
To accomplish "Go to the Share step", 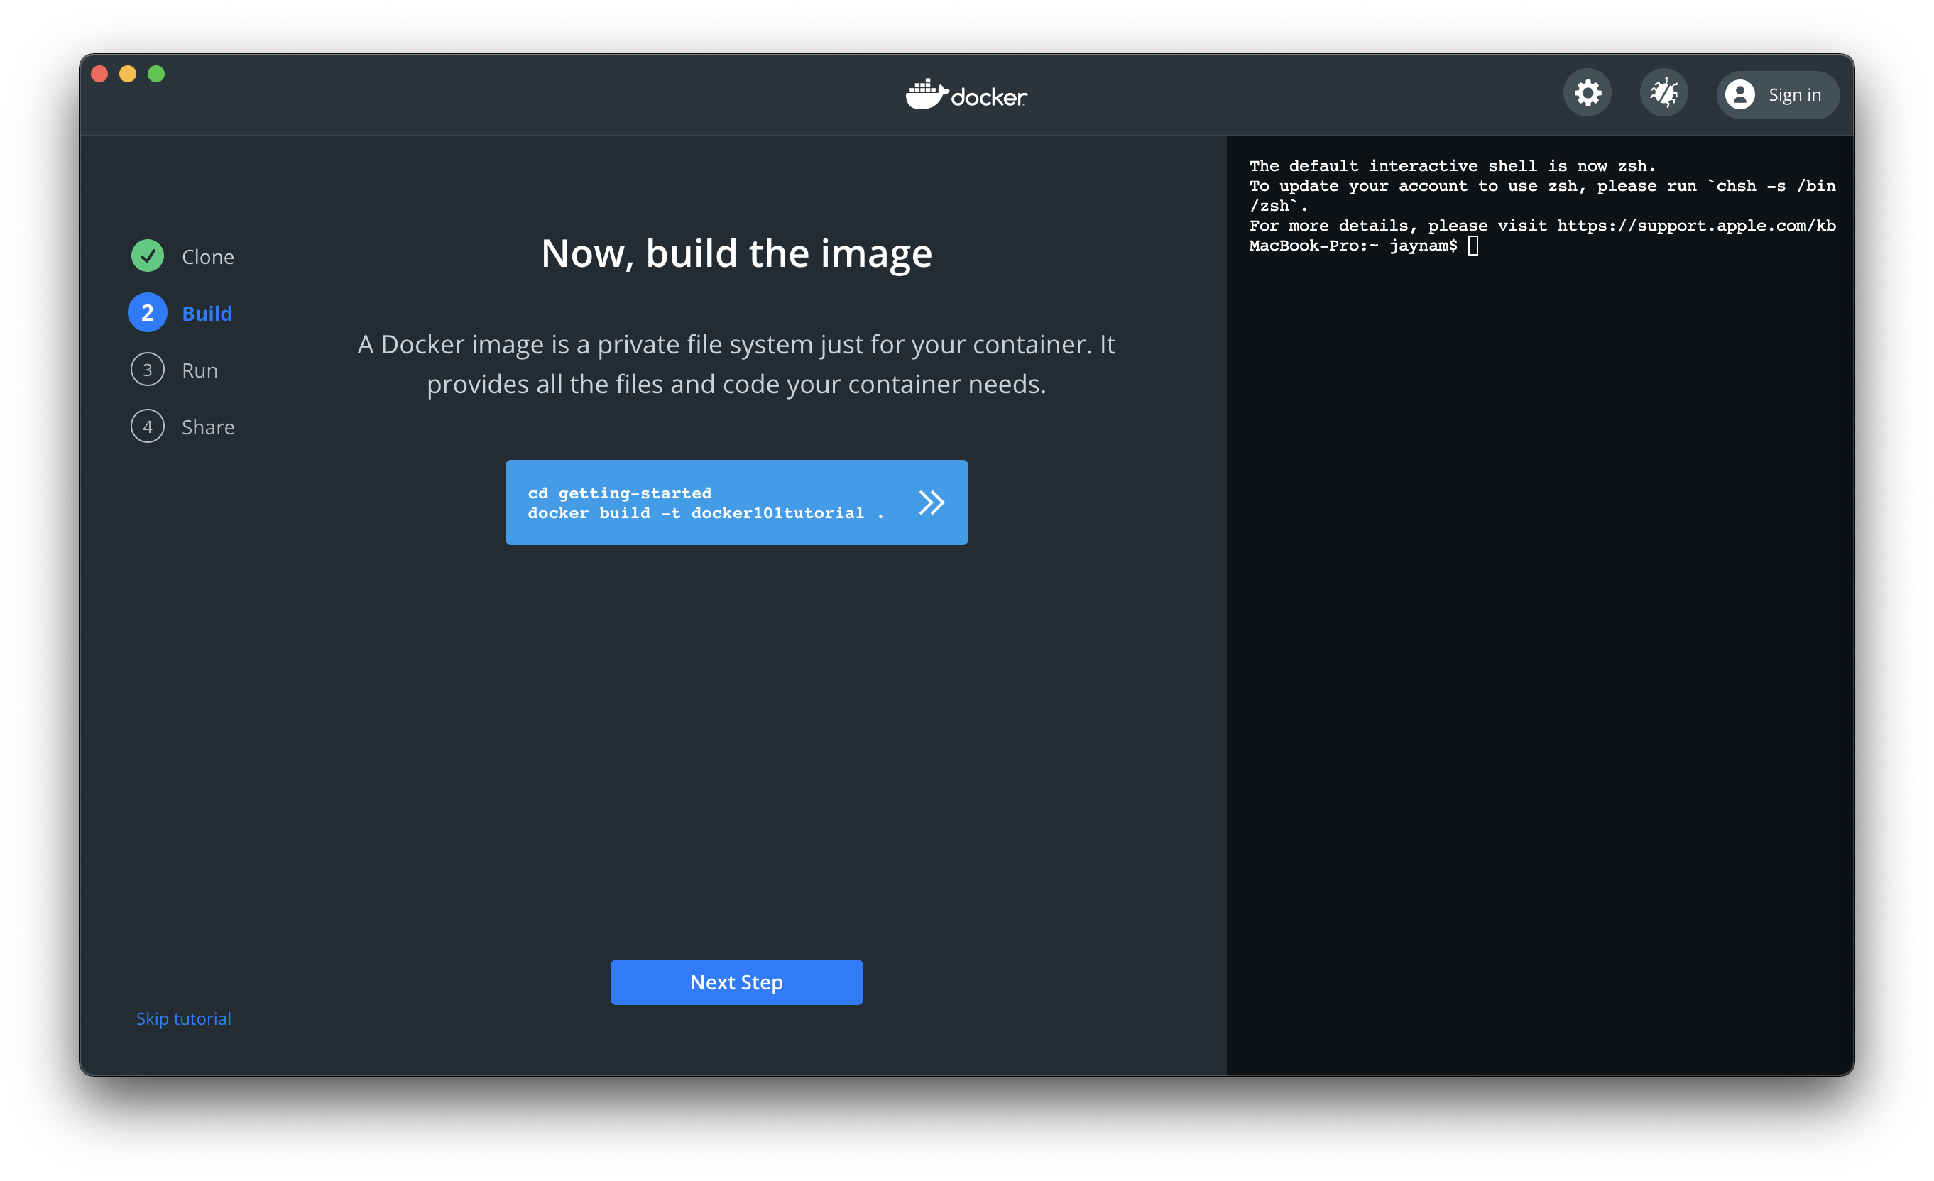I will 208,427.
